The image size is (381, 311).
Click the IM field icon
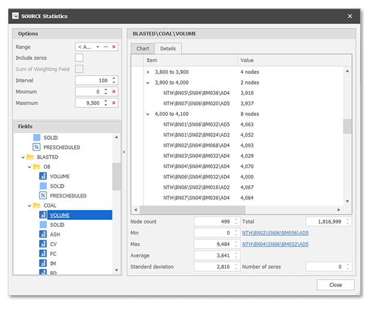click(43, 263)
